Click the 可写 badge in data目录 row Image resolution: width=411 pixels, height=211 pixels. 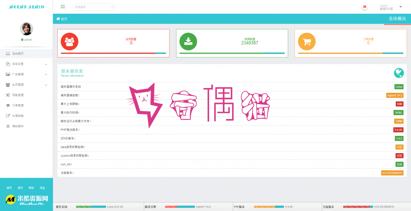click(399, 147)
